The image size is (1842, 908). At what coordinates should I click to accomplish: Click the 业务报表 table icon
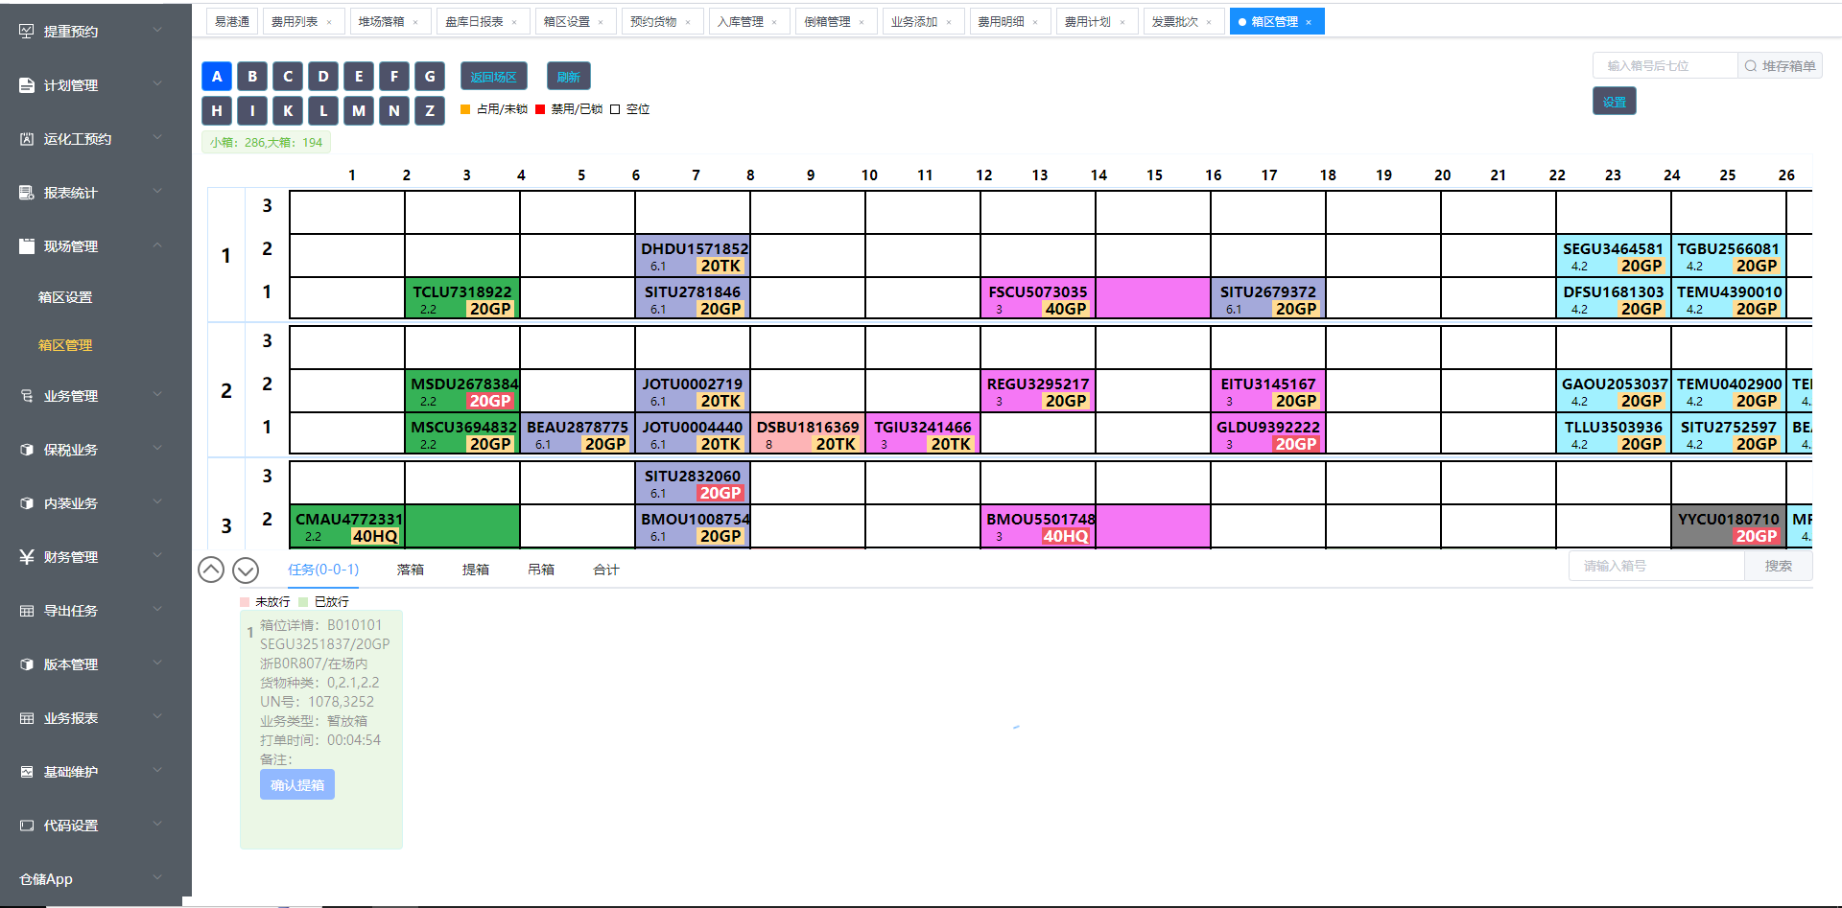(27, 718)
